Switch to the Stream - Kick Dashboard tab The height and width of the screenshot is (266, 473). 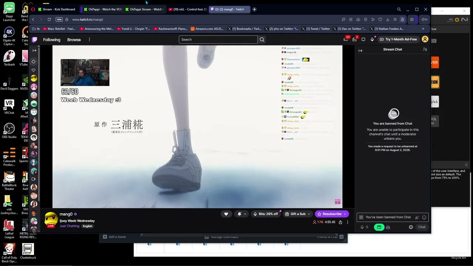click(57, 9)
